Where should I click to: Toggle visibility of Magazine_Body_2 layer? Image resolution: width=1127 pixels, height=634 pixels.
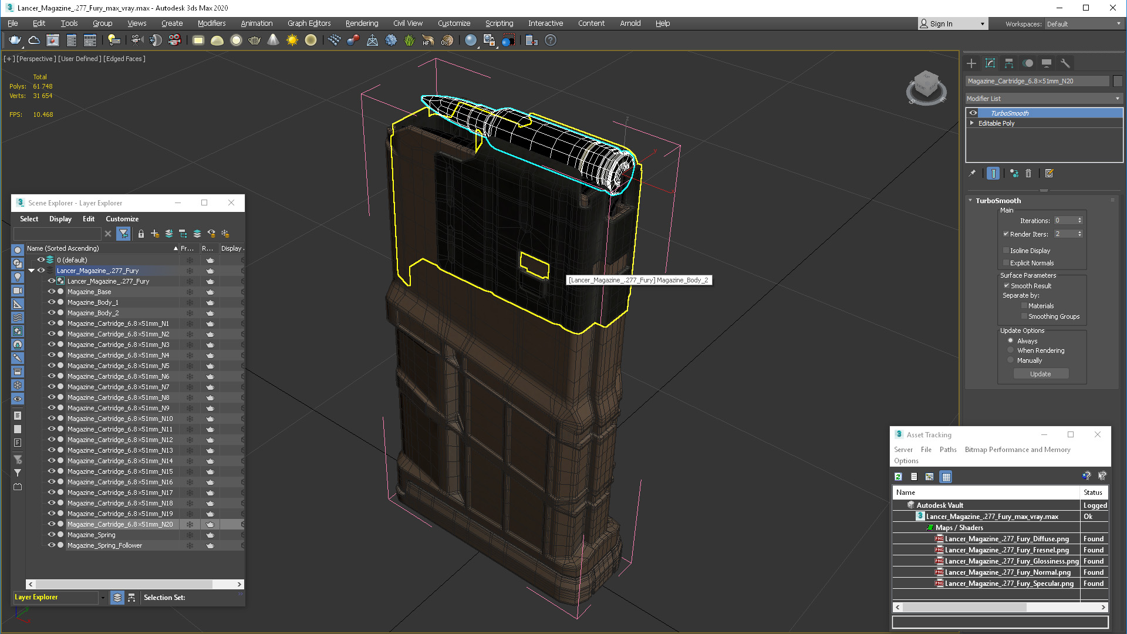point(50,313)
